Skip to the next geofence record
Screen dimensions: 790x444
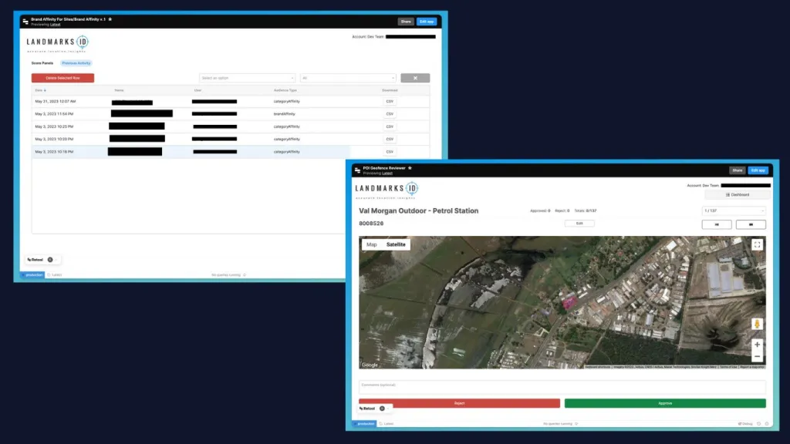tap(751, 224)
